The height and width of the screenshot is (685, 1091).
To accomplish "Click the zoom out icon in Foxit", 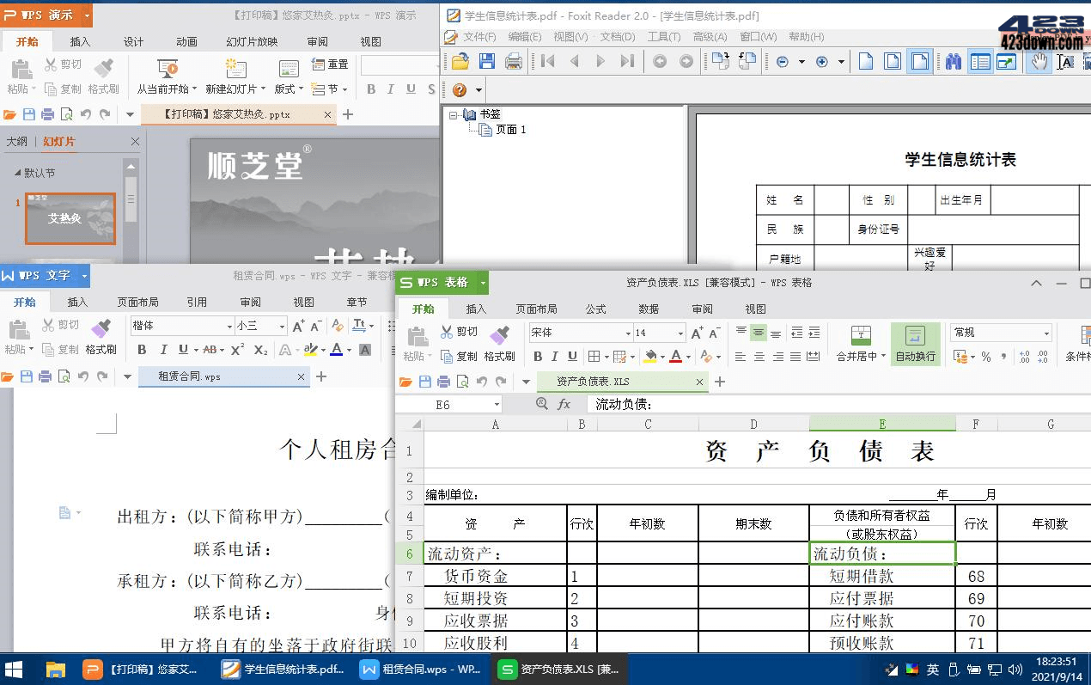I will coord(783,62).
